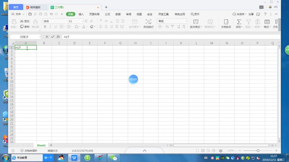
Task: Toggle the eye protection mode icon in status bar
Action: pyautogui.click(x=221, y=150)
